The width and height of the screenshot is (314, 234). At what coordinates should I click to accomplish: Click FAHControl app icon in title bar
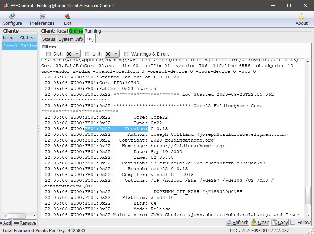6,5
